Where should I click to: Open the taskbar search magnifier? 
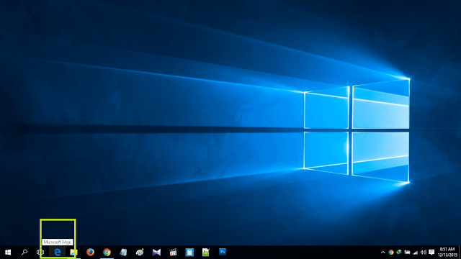click(24, 253)
